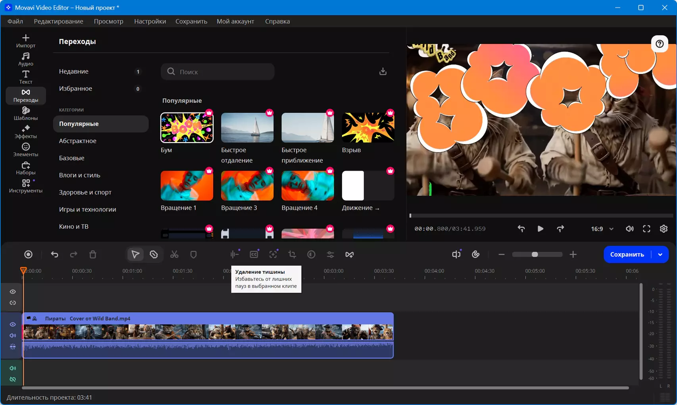Open the Audio section
This screenshot has width=677, height=405.
coord(26,59)
